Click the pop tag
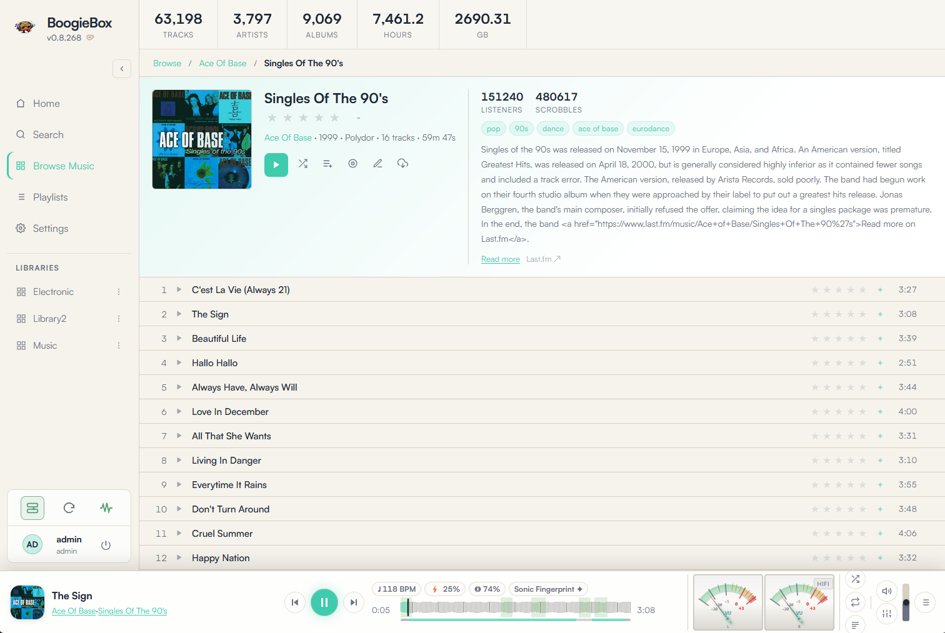The height and width of the screenshot is (633, 945). coord(494,129)
